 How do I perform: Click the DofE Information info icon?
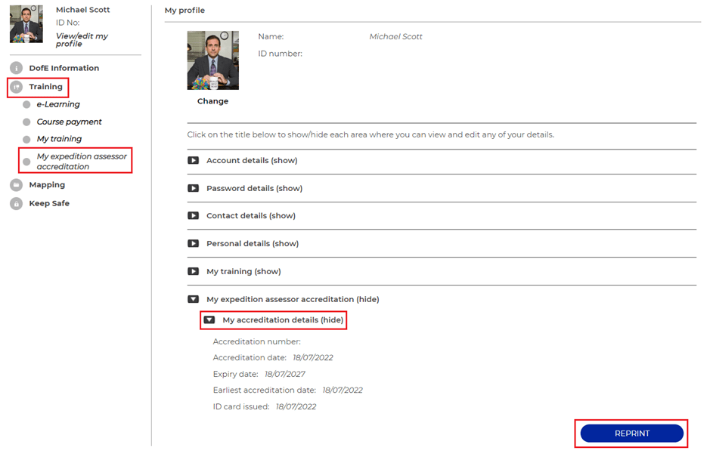[x=17, y=68]
